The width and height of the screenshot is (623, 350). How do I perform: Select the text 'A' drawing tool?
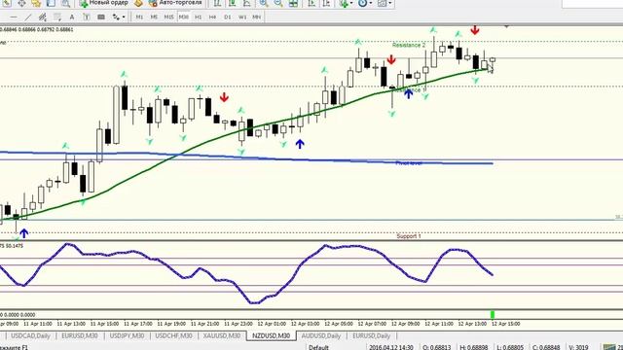(71, 17)
